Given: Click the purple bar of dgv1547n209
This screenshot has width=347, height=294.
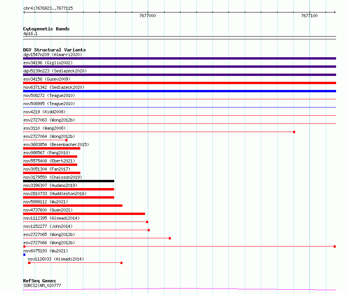Looking at the screenshot, I should [179, 58].
